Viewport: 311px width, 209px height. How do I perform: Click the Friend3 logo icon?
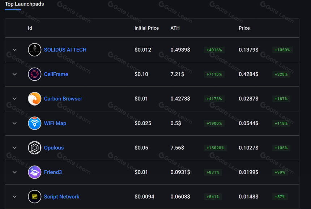(34, 172)
